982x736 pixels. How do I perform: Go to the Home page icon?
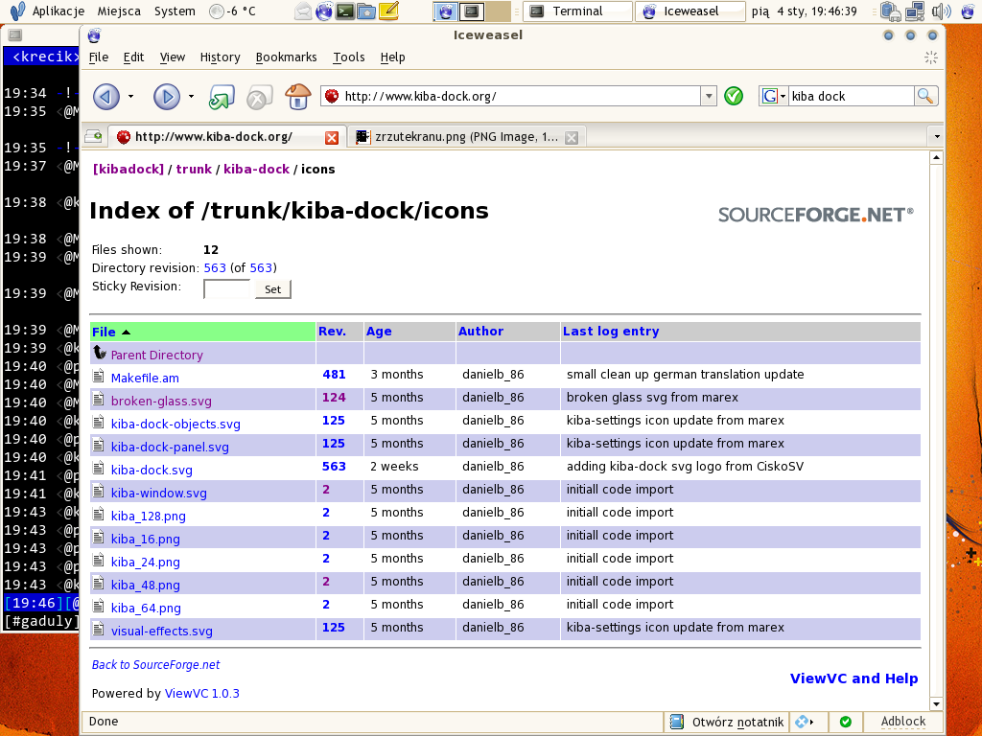(x=298, y=97)
